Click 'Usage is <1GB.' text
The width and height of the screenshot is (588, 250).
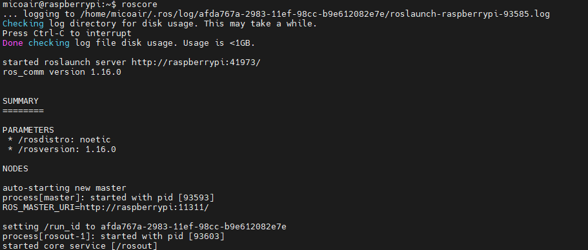pos(219,43)
